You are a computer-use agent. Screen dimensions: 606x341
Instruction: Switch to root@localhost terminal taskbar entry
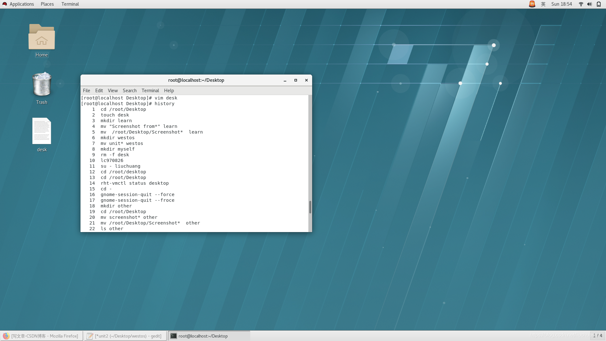pos(209,336)
